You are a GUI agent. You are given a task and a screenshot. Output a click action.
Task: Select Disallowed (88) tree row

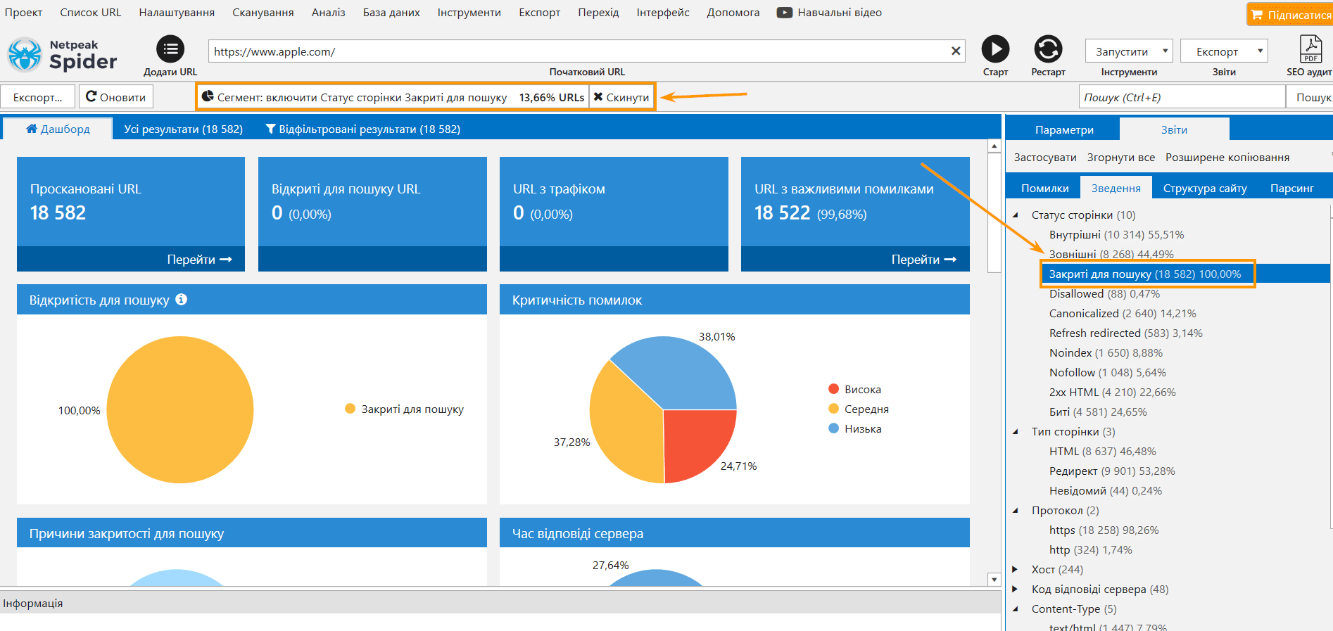tap(1104, 294)
